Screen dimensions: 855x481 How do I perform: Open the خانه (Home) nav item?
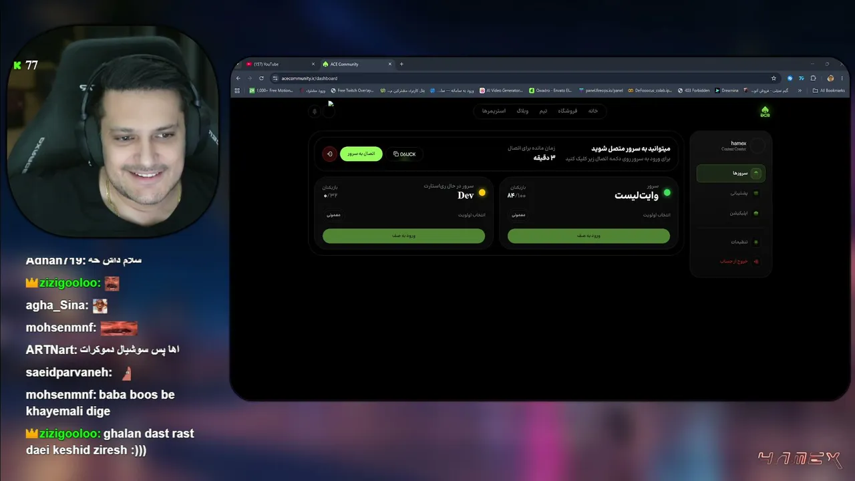point(593,111)
